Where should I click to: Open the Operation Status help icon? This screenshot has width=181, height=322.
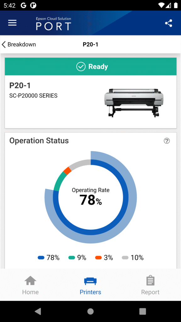point(167,141)
